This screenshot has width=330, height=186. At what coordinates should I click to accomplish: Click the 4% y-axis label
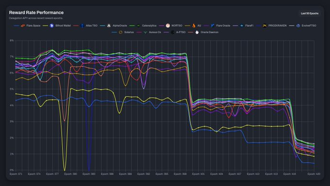[12, 105]
